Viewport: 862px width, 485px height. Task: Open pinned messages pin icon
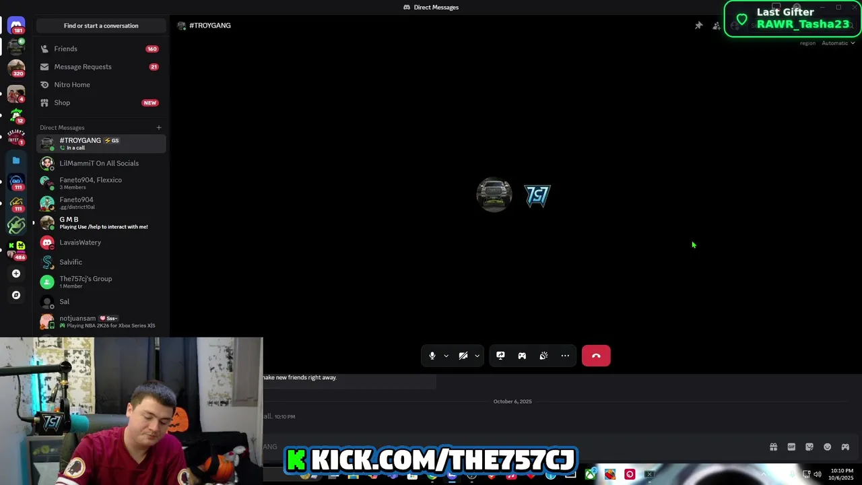click(698, 26)
